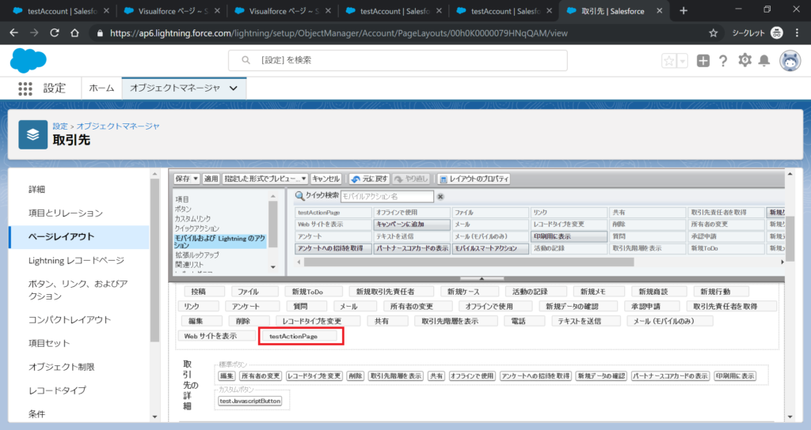Clear the quick find search field
This screenshot has width=811, height=430.
(440, 197)
